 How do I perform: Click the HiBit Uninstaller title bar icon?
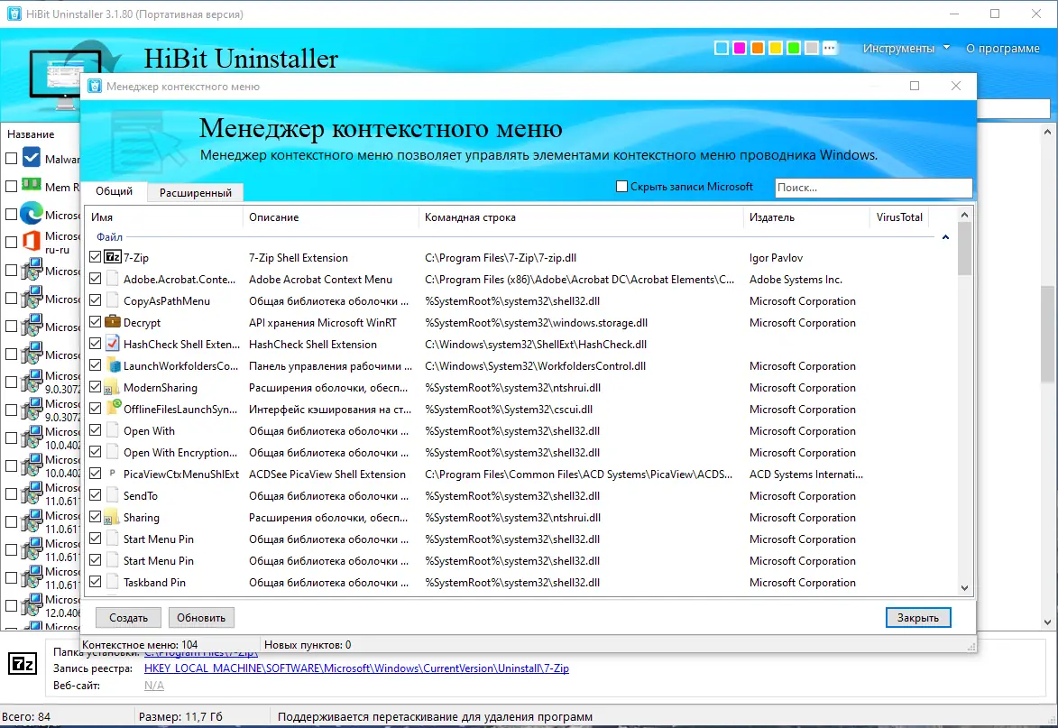[14, 14]
